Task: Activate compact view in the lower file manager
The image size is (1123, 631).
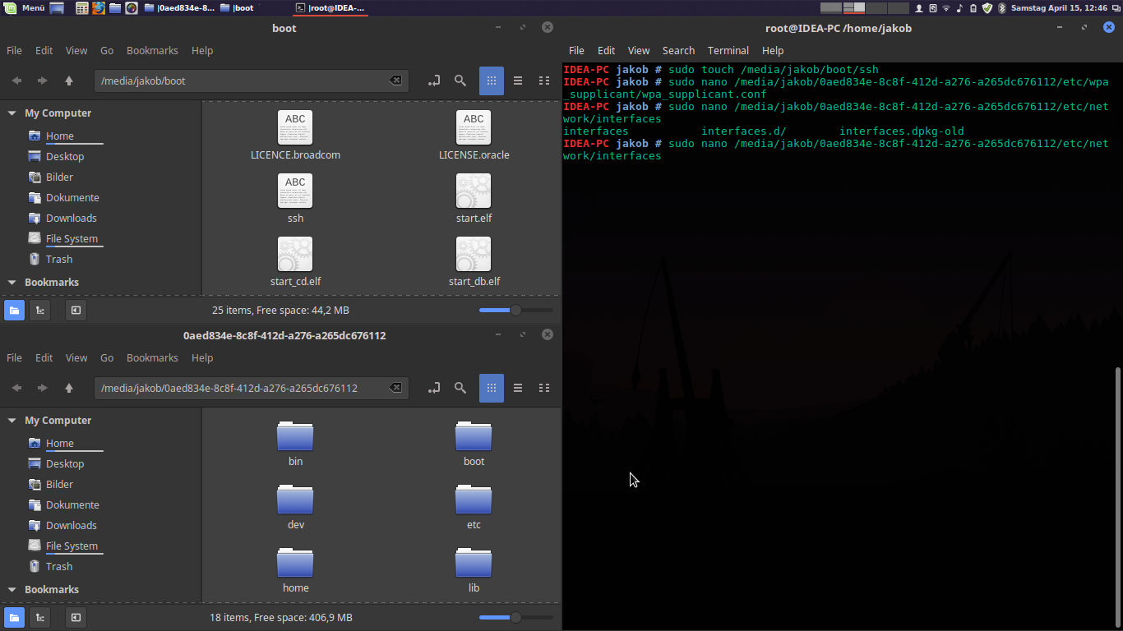Action: pos(543,388)
